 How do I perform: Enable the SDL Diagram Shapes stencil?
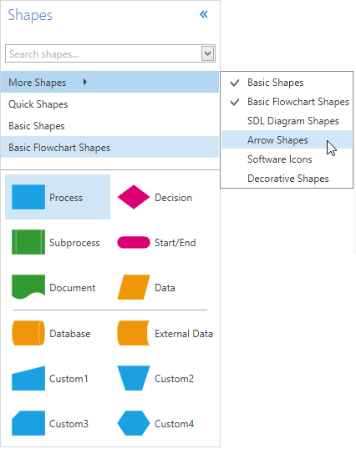tap(287, 121)
